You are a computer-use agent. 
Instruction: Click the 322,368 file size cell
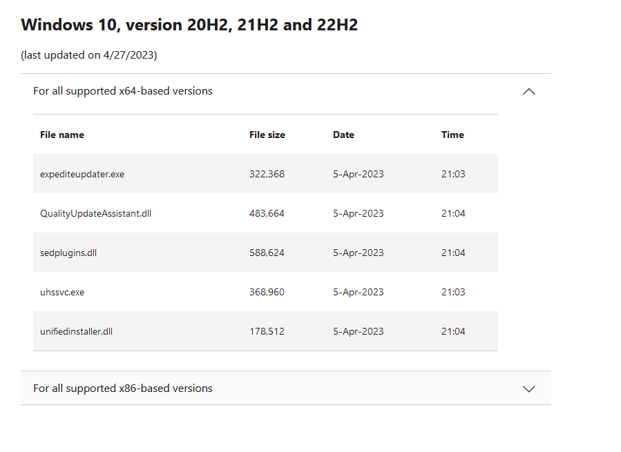point(267,174)
